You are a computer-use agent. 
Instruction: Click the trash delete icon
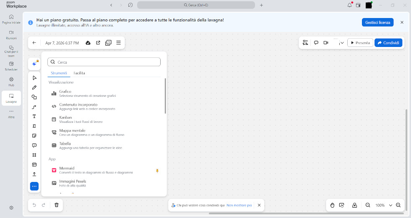click(x=56, y=205)
